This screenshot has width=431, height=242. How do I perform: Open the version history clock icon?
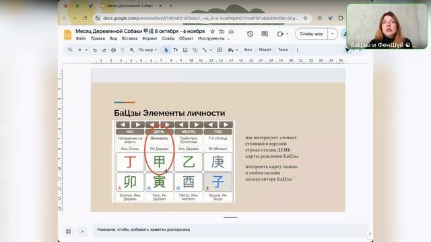coord(250,34)
